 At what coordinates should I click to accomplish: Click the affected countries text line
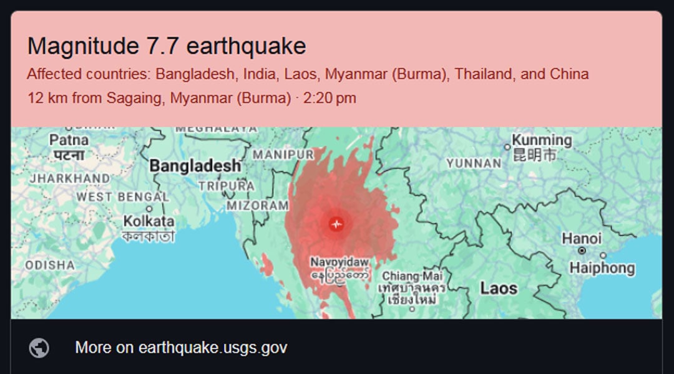(x=308, y=74)
